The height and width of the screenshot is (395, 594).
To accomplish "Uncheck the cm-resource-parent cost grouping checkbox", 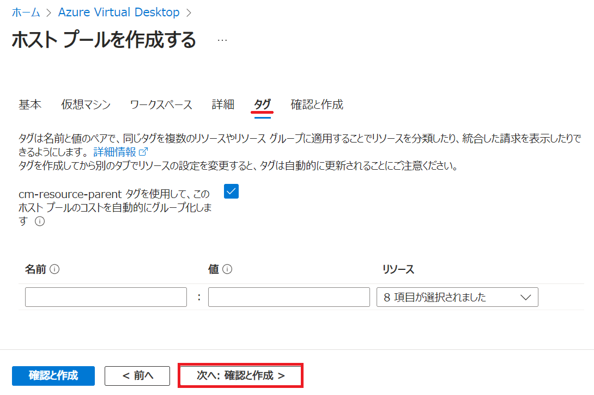I will [x=231, y=192].
